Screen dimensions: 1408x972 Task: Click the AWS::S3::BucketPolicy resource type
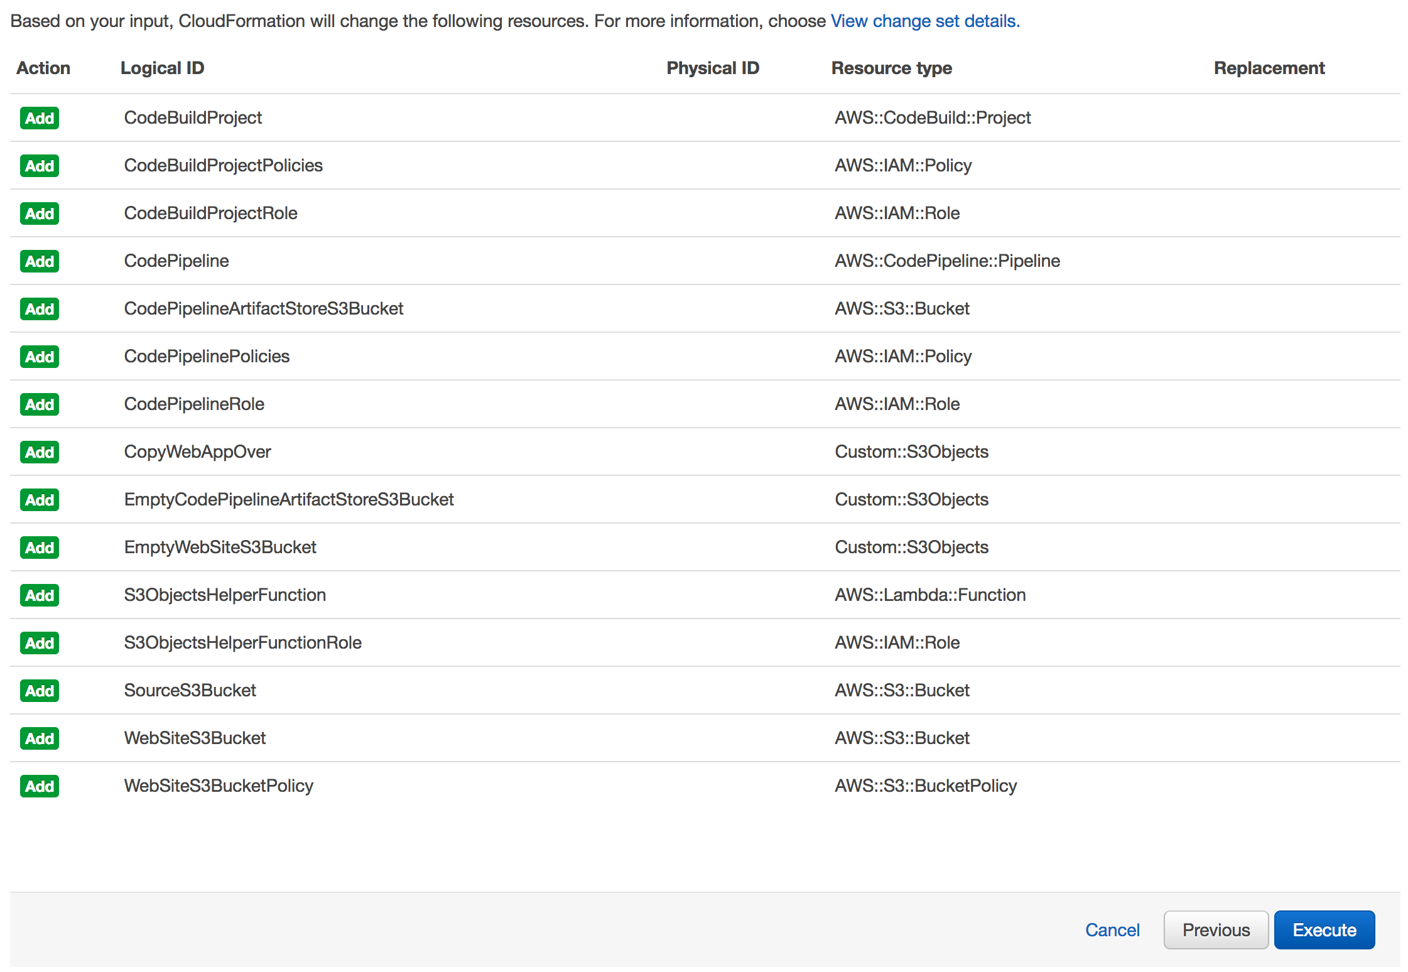[926, 786]
